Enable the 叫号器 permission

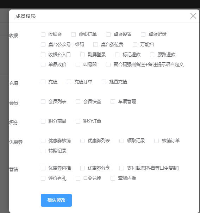click(x=78, y=65)
